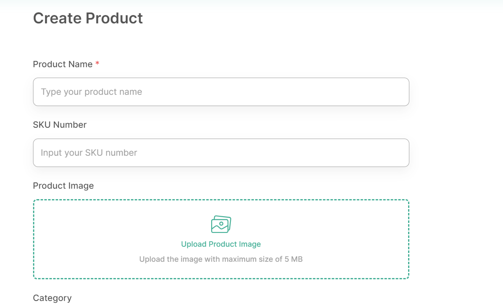
Task: Click the "Type your product name" placeholder
Action: 92,92
